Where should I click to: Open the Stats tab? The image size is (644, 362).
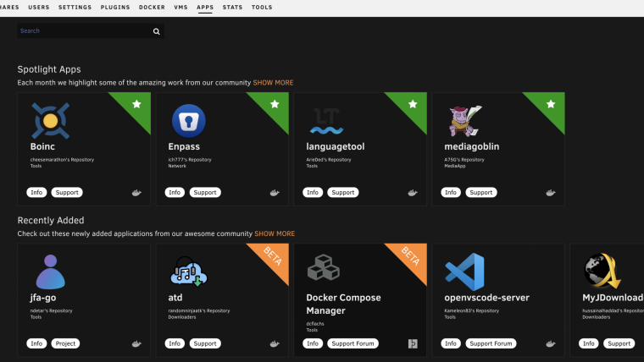(232, 8)
